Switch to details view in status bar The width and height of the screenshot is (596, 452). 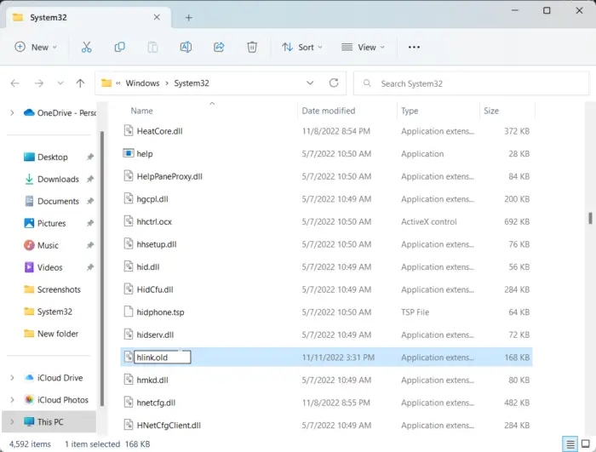(569, 444)
